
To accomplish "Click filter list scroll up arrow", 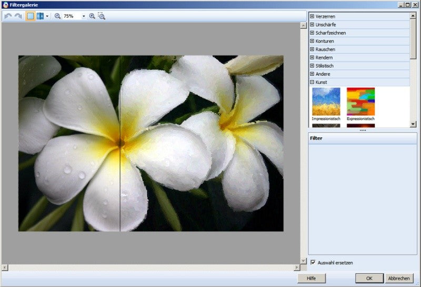I will 413,16.
